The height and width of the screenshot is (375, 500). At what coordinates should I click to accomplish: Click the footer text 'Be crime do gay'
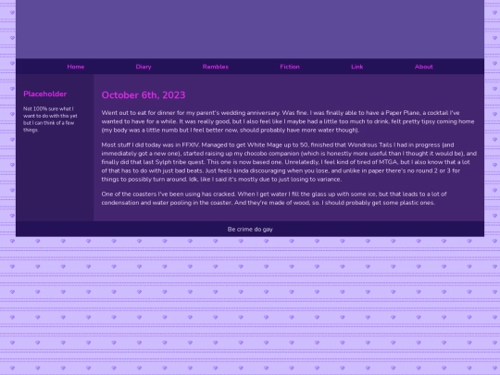coord(250,229)
